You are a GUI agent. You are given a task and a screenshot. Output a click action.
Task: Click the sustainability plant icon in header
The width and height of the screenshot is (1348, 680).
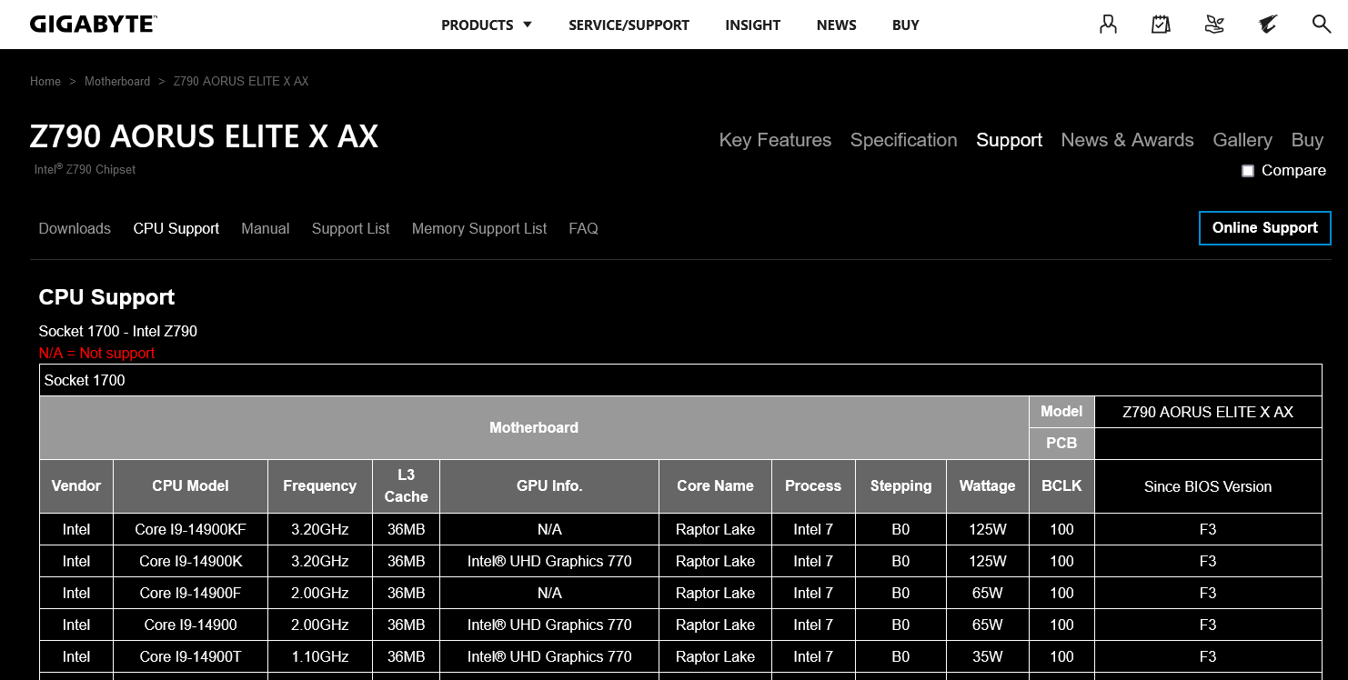(1214, 25)
